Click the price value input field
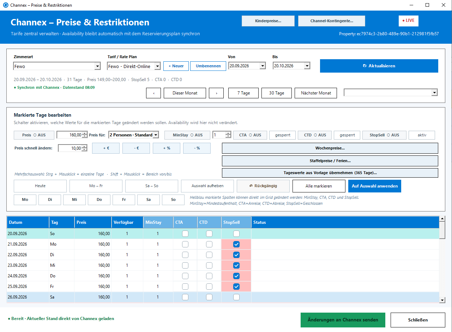Viewport: 452px width, 332px height. point(69,135)
